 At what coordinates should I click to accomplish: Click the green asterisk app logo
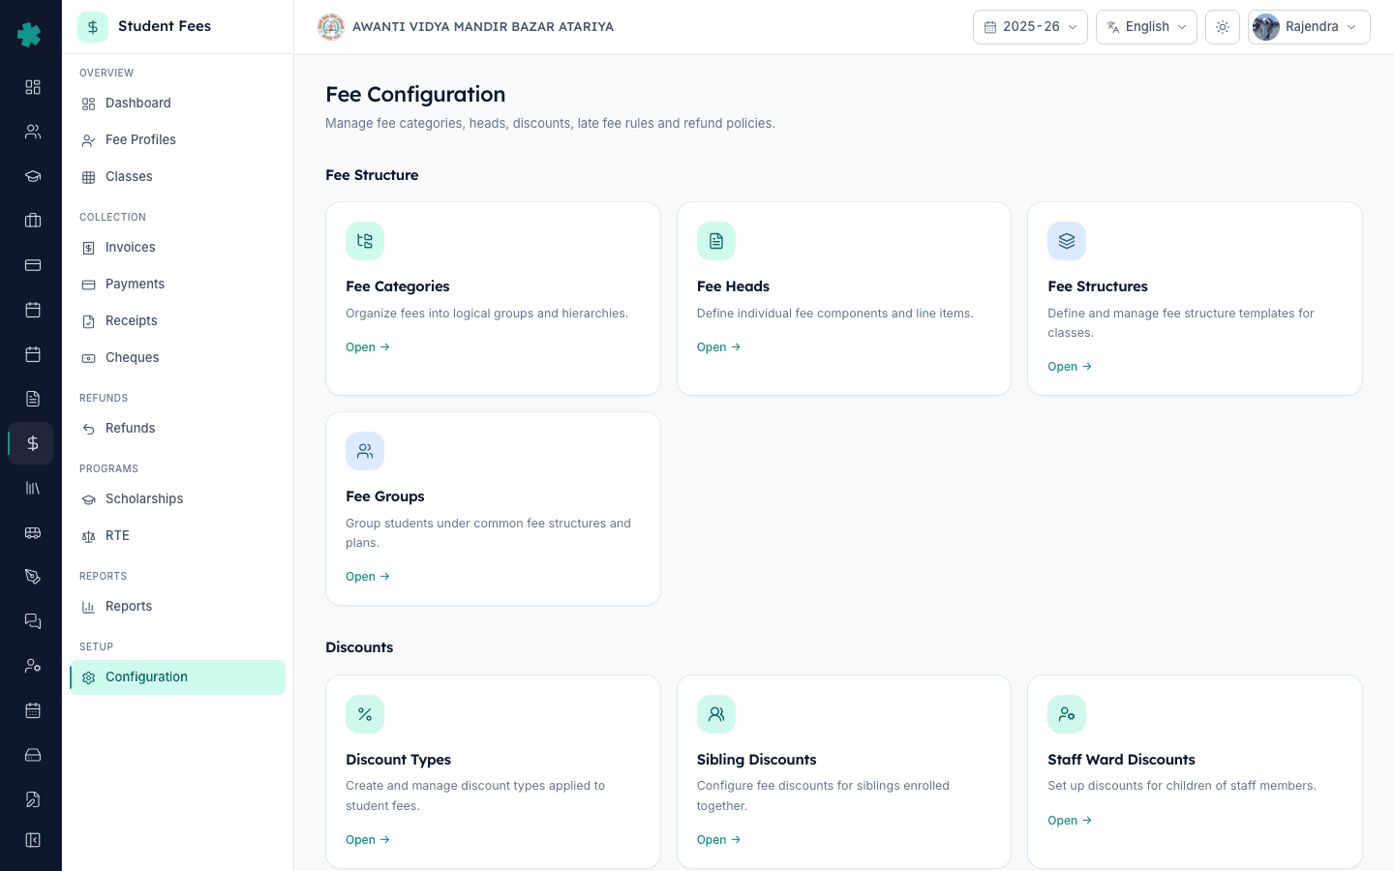coord(30,35)
